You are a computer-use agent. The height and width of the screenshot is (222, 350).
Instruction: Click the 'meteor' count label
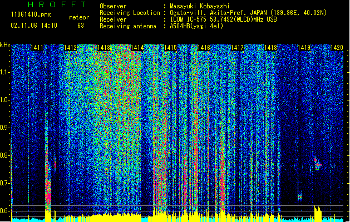[79, 17]
